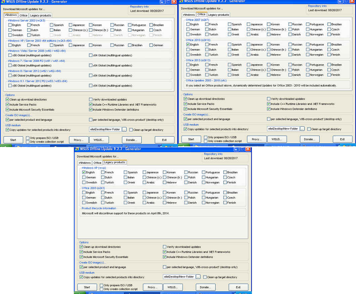Enable x64 Global for Windows 7 / Server 2008 R2
The height and width of the screenshot is (294, 356).
[x=91, y=66]
